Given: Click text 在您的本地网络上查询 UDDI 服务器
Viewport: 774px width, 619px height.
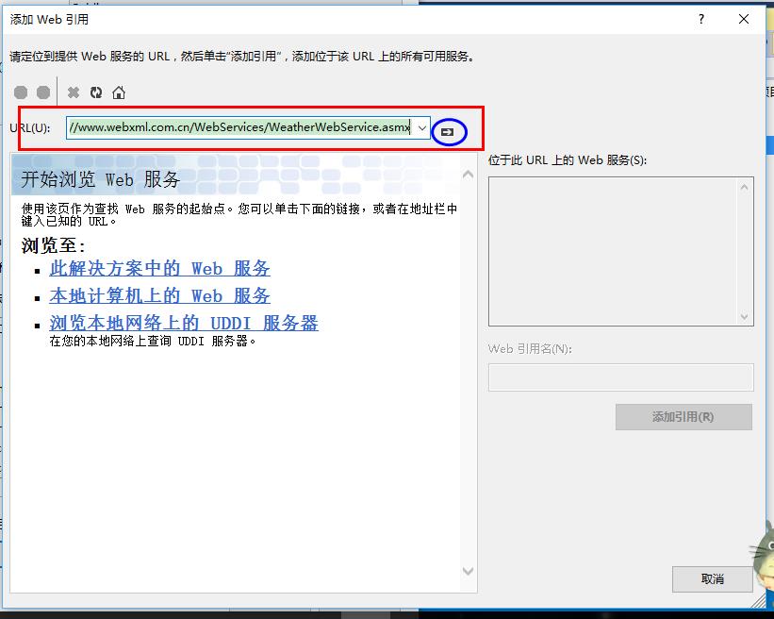Looking at the screenshot, I should click(x=153, y=341).
